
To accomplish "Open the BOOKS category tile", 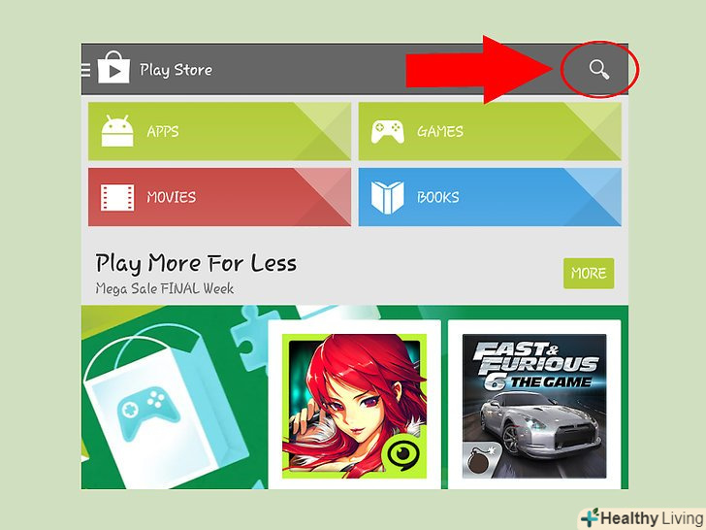I will tap(490, 197).
